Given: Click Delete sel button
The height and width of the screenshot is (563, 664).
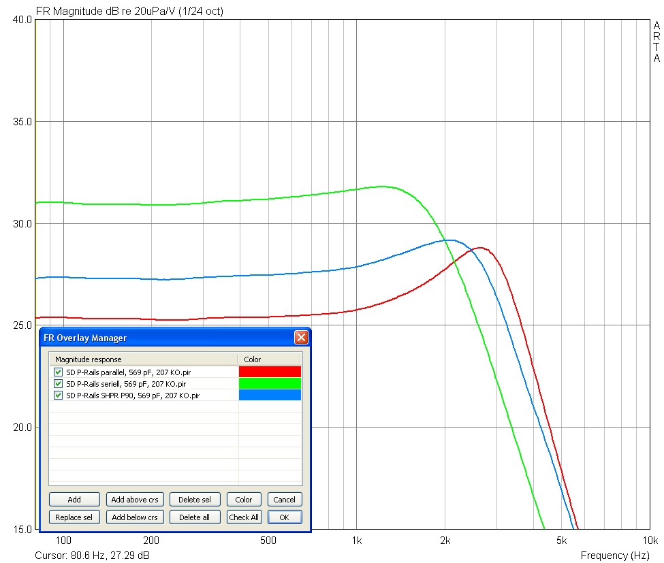Looking at the screenshot, I should pyautogui.click(x=194, y=500).
